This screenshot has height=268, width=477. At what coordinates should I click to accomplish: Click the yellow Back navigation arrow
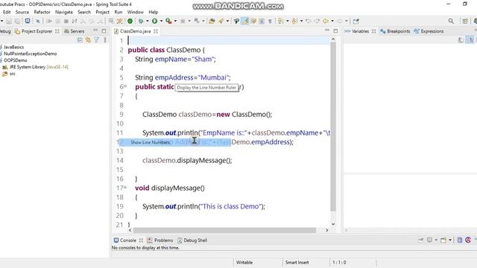[326, 21]
